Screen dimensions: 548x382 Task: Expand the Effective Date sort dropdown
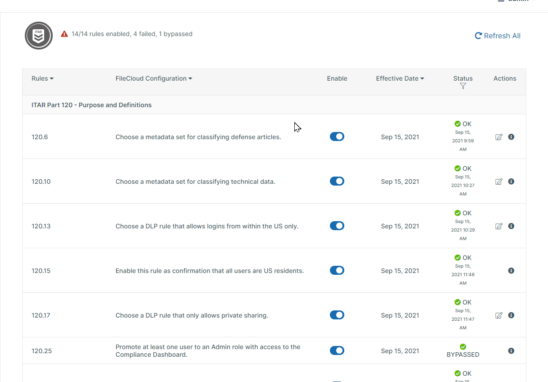tap(400, 78)
